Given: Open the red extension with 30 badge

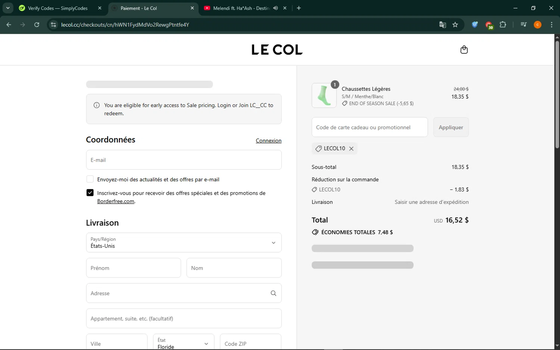Looking at the screenshot, I should pyautogui.click(x=489, y=25).
